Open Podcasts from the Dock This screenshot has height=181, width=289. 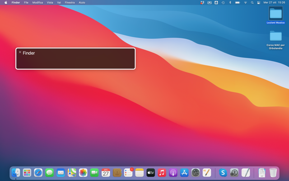[x=173, y=173]
